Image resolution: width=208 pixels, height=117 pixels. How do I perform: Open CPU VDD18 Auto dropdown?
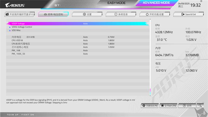coord(85,40)
